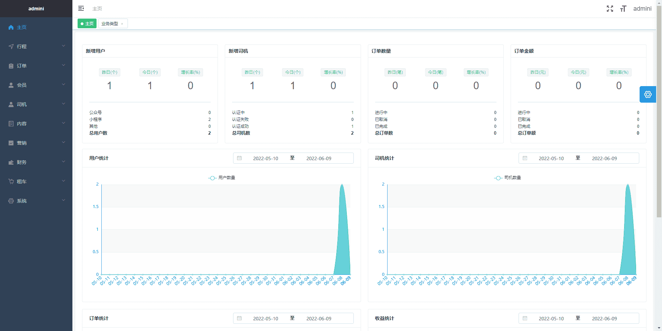
Task: Click the admini sidebar header title
Action: coord(36,9)
